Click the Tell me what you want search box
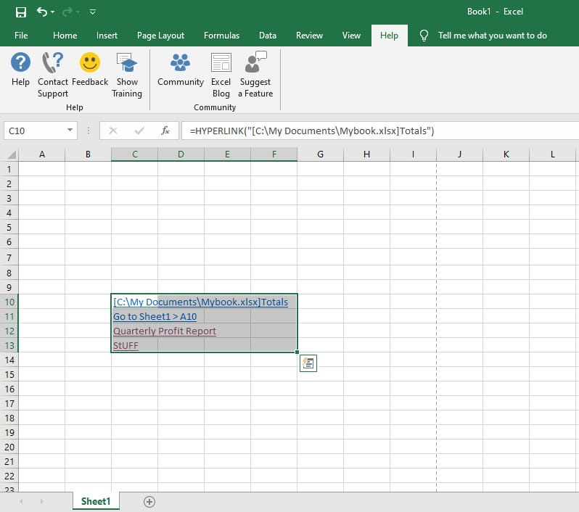The image size is (579, 512). tap(492, 36)
